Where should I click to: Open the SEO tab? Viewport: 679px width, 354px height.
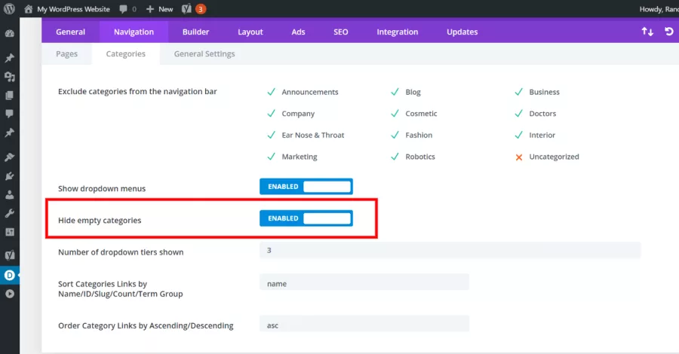tap(341, 32)
